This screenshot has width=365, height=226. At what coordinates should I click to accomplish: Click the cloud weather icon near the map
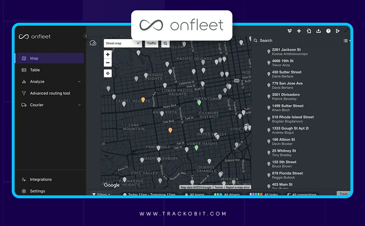(x=93, y=43)
